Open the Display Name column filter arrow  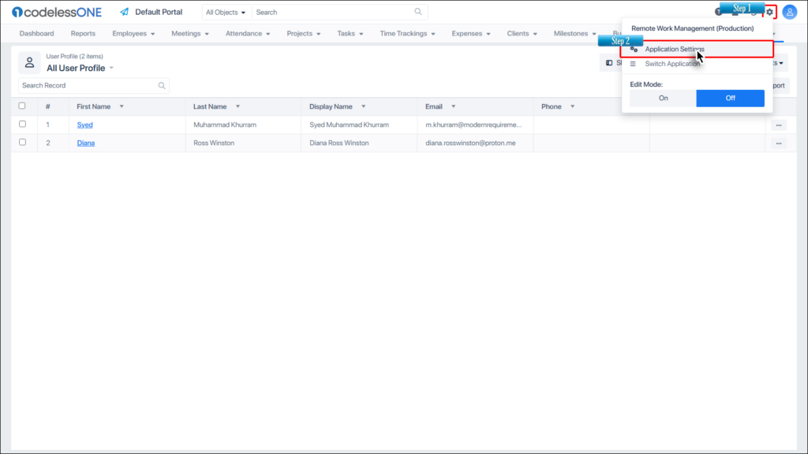click(x=363, y=106)
